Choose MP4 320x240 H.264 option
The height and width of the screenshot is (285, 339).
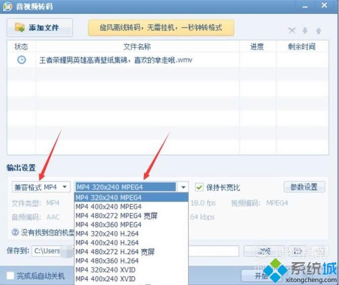click(131, 234)
